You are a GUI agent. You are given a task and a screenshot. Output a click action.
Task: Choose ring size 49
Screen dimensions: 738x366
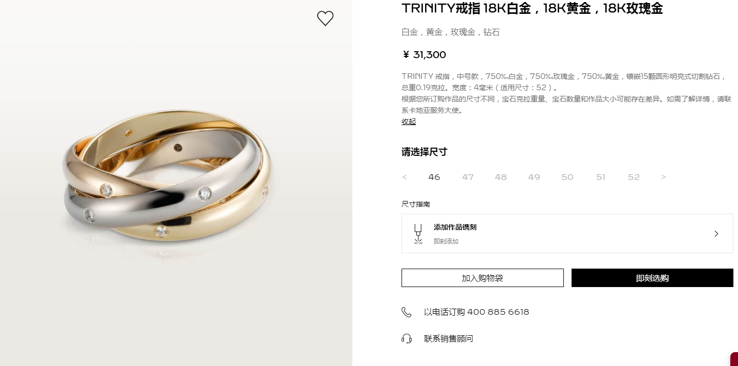(534, 177)
